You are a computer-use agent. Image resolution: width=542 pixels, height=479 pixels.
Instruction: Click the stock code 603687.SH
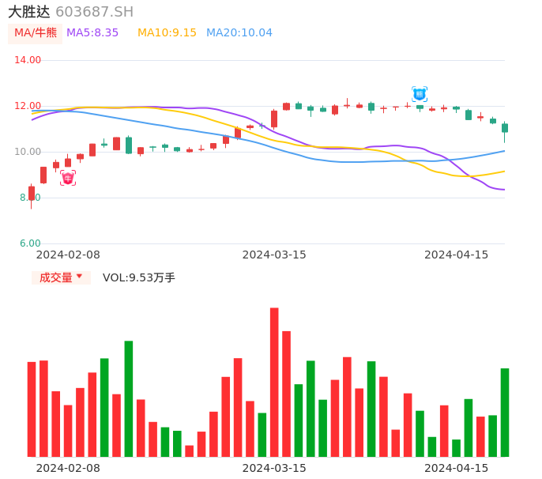[94, 12]
